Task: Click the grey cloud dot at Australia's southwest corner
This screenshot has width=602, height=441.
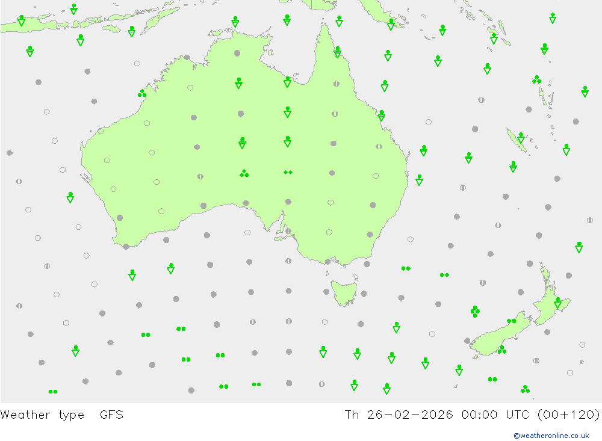Action: click(x=126, y=247)
